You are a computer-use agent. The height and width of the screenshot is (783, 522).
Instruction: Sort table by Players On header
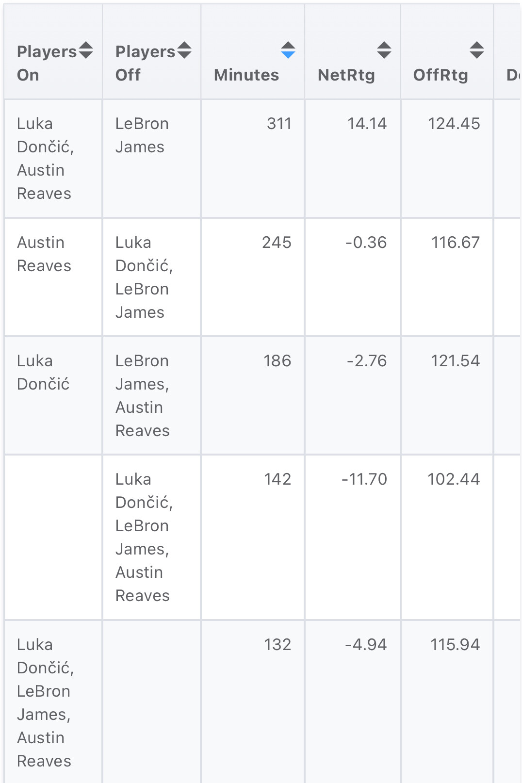click(x=47, y=63)
